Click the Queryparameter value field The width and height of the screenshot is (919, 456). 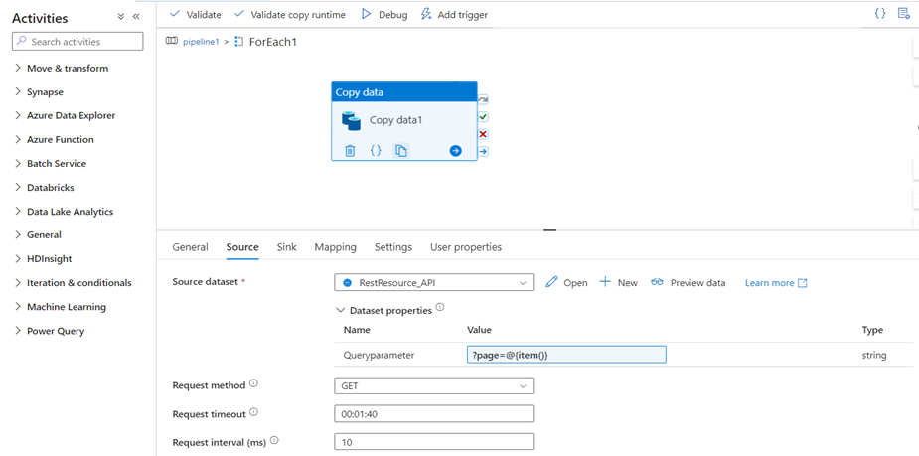point(565,355)
